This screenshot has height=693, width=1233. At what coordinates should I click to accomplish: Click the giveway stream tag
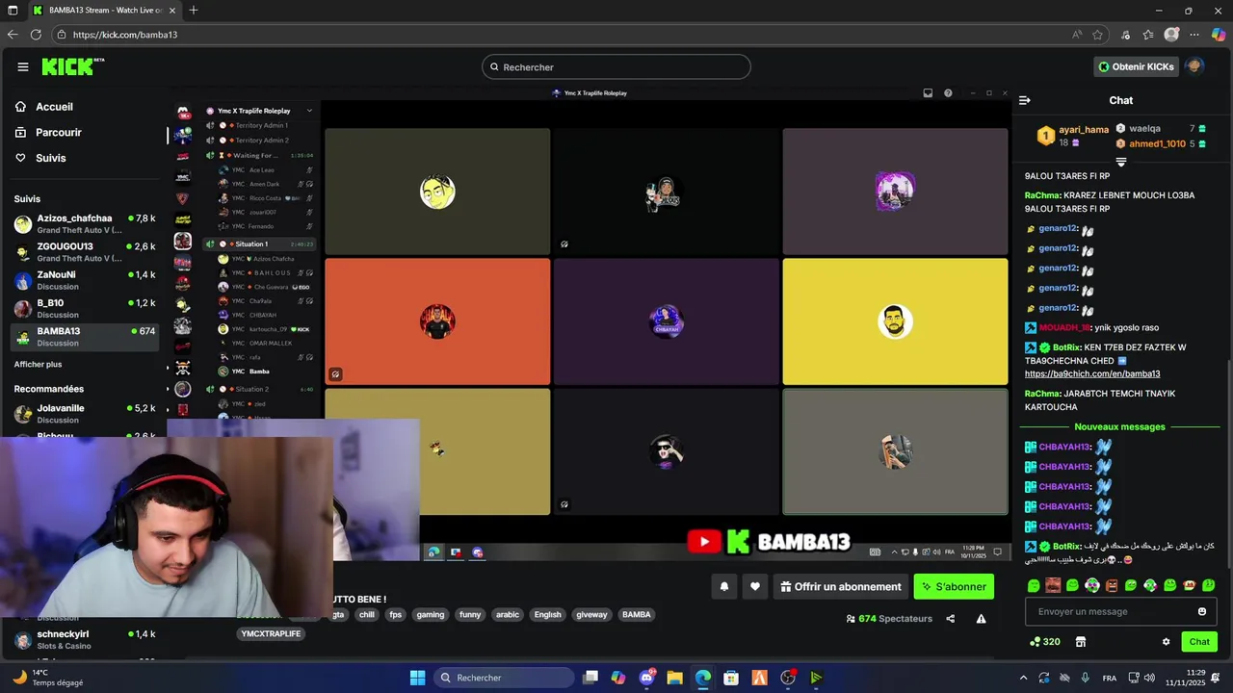point(591,615)
